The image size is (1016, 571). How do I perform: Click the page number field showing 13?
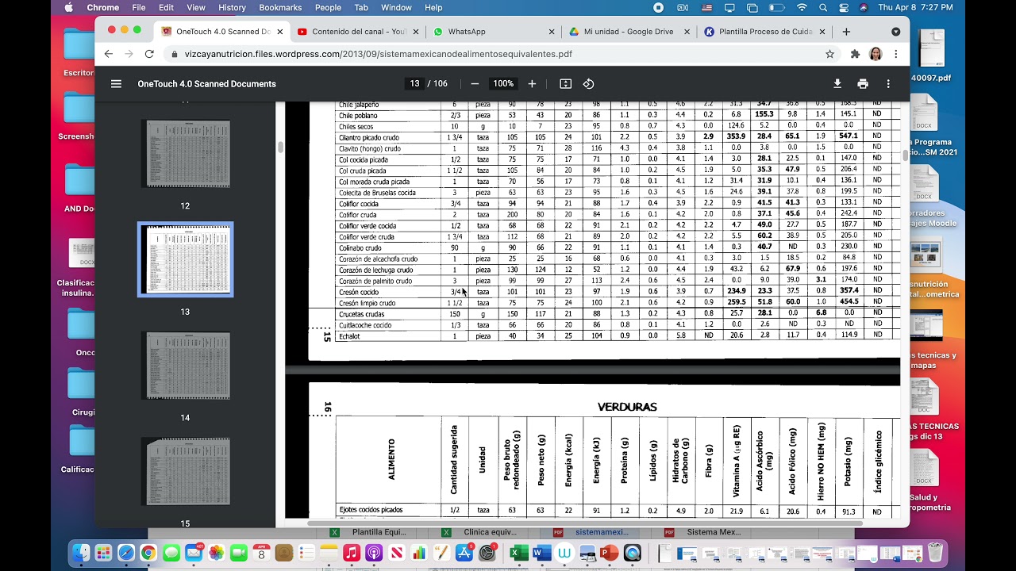coord(414,83)
